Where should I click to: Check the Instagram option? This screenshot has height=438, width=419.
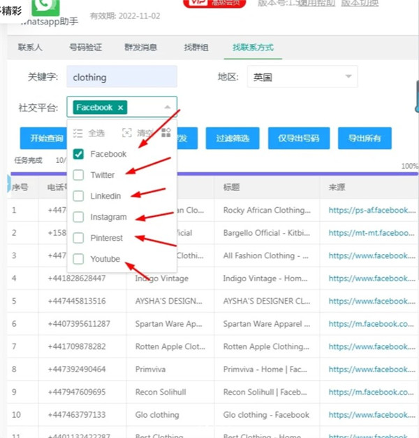79,217
